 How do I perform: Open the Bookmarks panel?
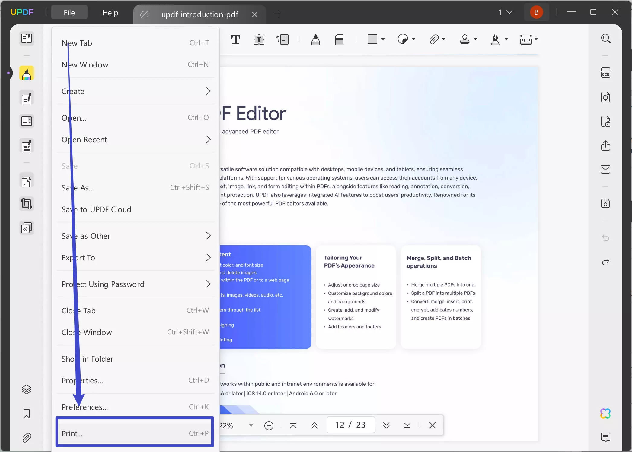(x=27, y=413)
